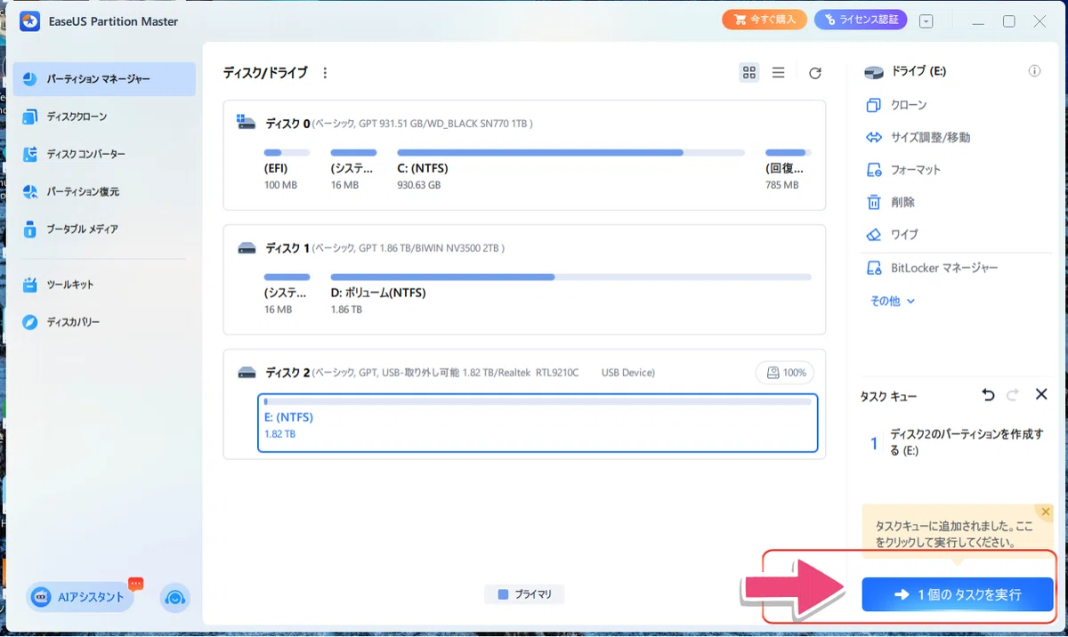Switch to list view layout
The width and height of the screenshot is (1068, 637).
coord(778,73)
